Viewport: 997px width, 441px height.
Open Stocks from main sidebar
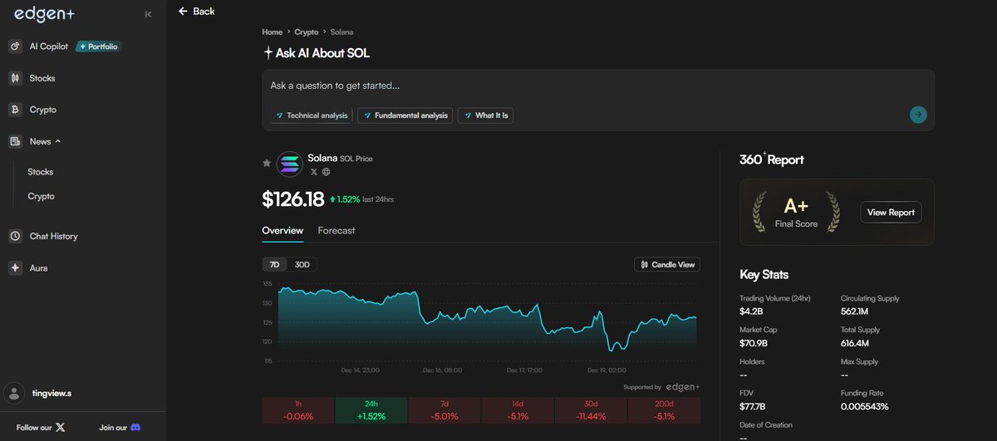point(42,78)
